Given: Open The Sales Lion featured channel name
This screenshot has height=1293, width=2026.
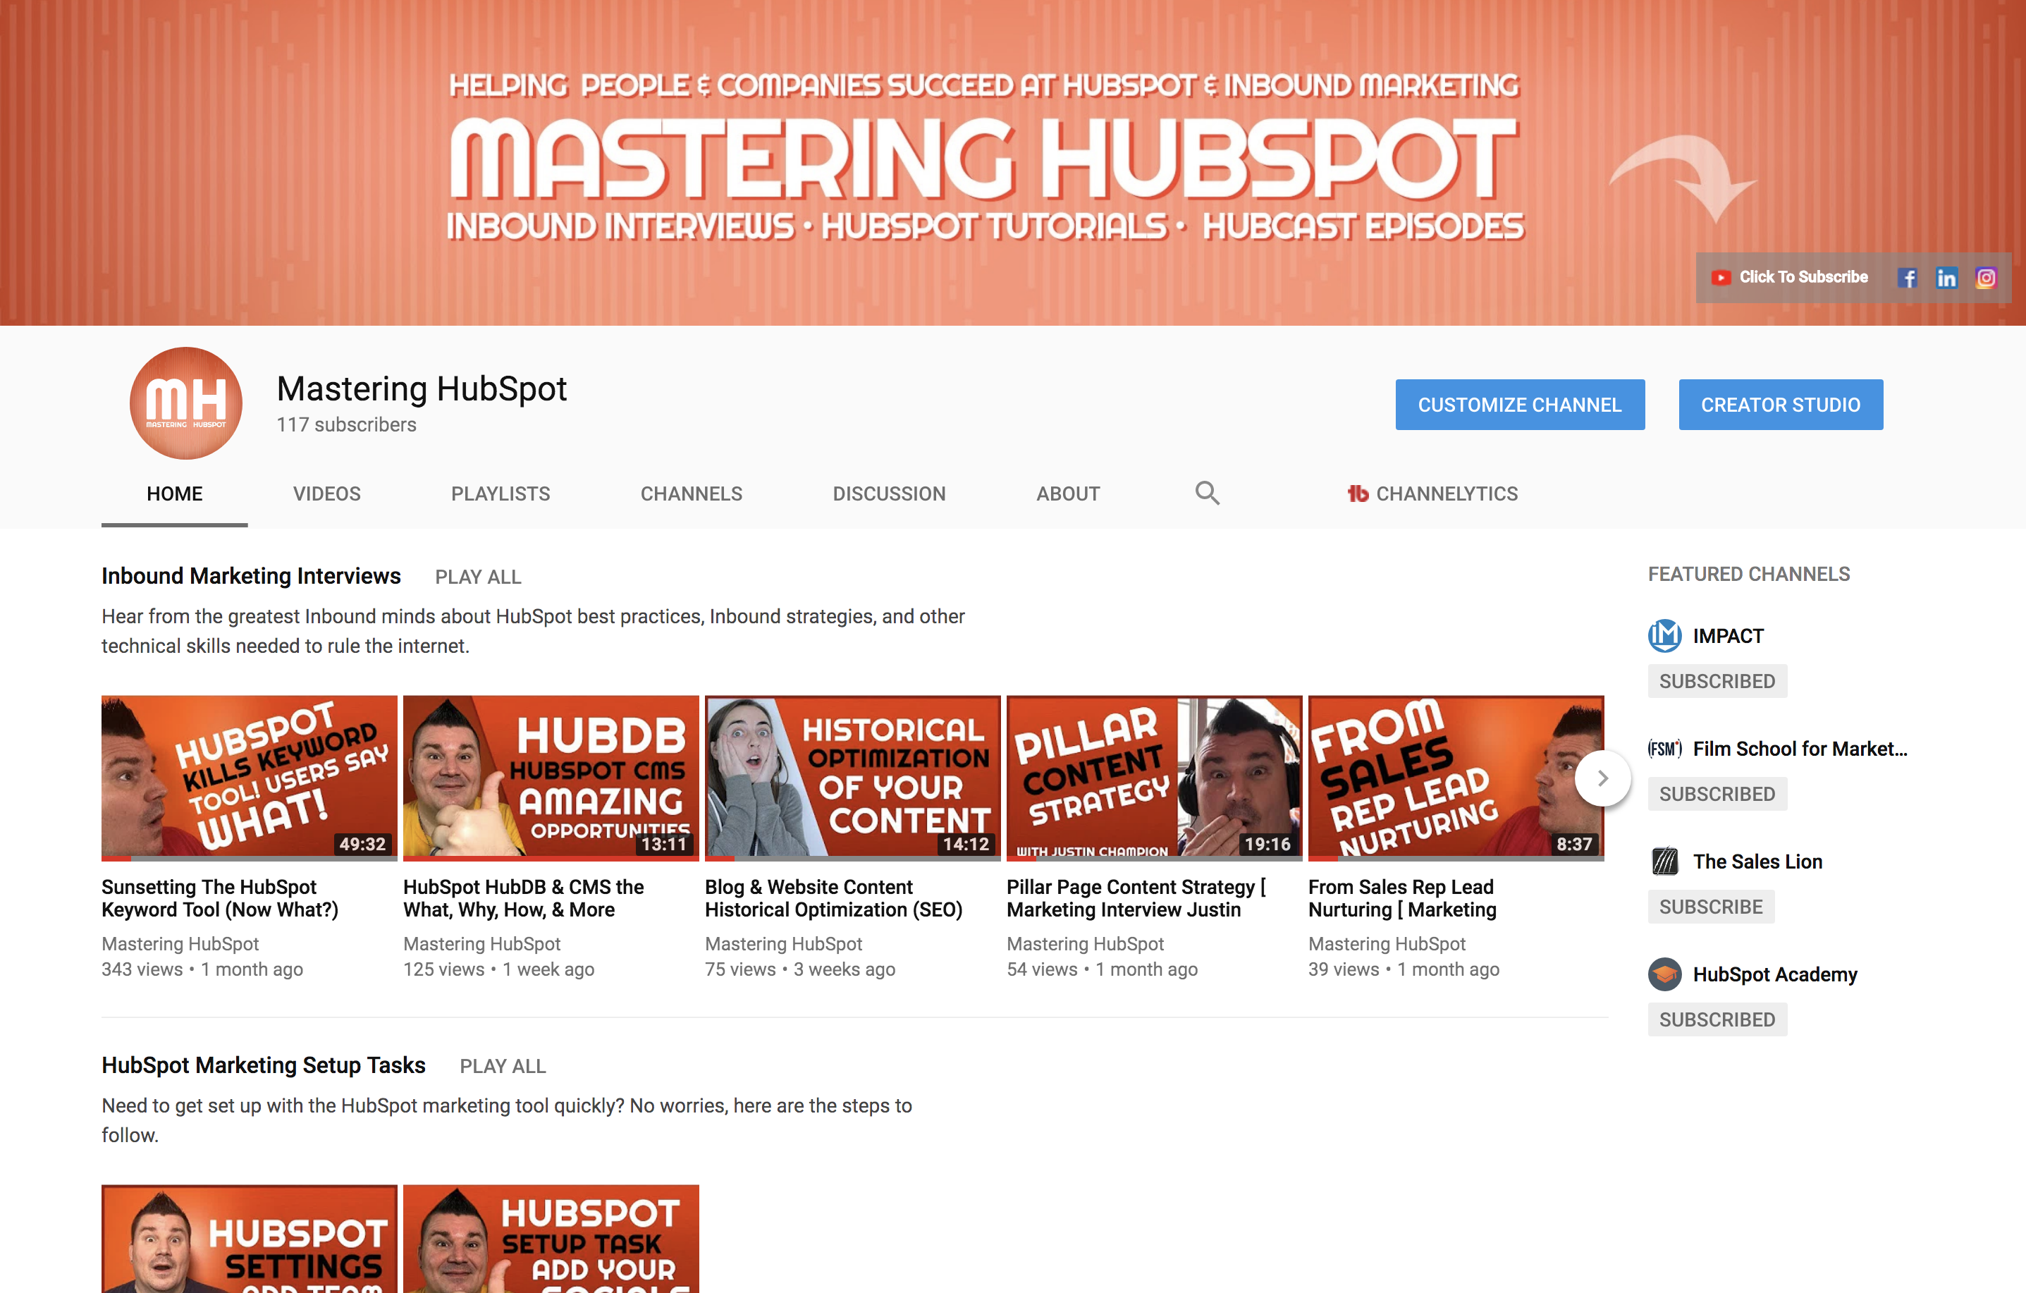Looking at the screenshot, I should [x=1757, y=862].
